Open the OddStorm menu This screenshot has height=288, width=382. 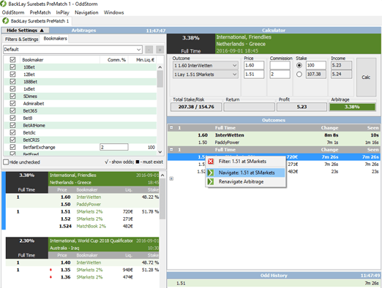click(13, 12)
